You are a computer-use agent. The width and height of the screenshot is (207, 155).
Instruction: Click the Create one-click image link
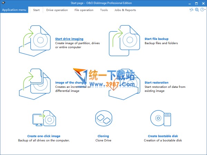(x=44, y=136)
